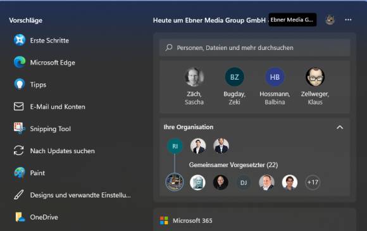Show the +17 additional colleagues
Screen dimensions: 367x231
tap(313, 182)
